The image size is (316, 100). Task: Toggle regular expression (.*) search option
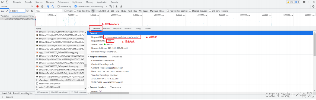[7, 11]
